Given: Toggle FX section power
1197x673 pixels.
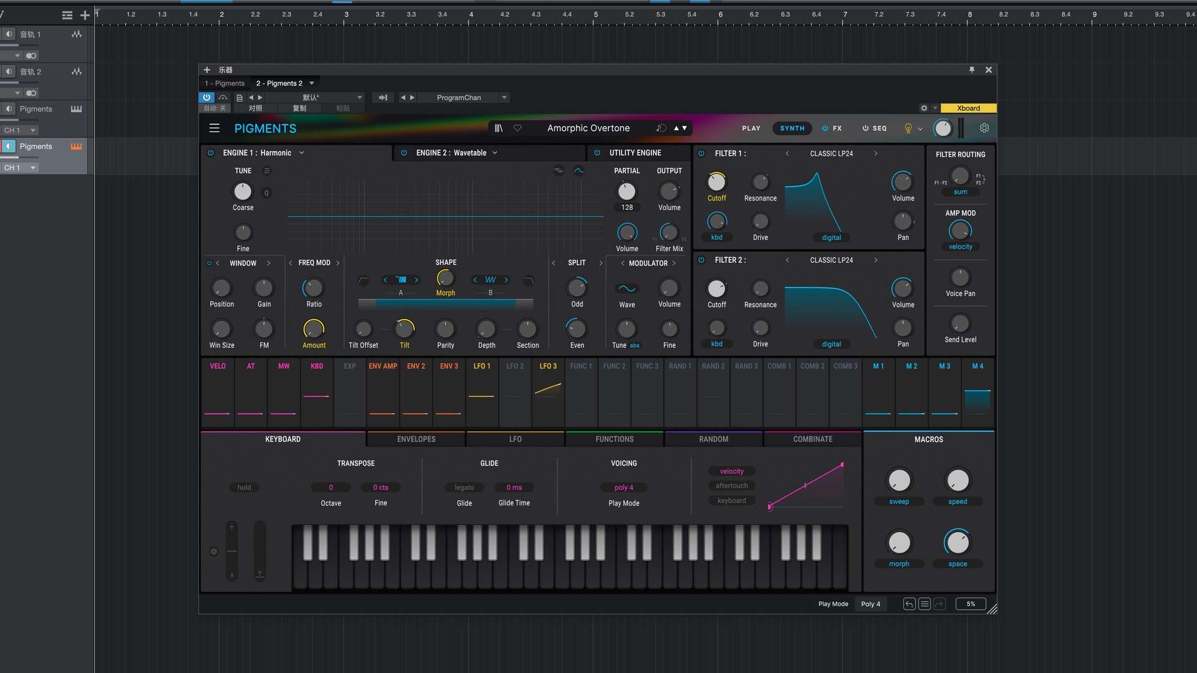Looking at the screenshot, I should pos(825,128).
